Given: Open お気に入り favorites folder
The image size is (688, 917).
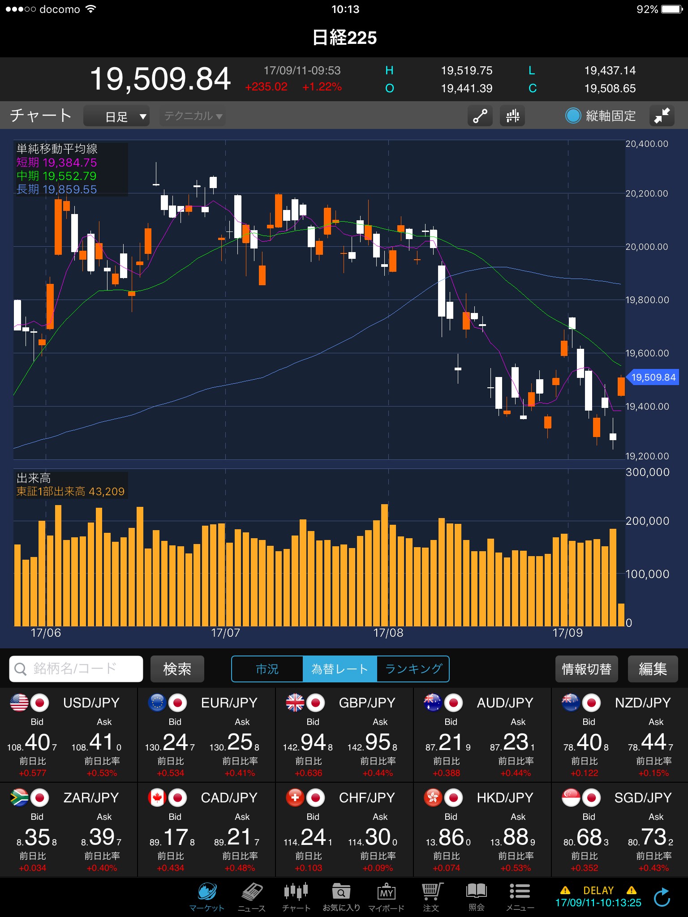Looking at the screenshot, I should (341, 896).
